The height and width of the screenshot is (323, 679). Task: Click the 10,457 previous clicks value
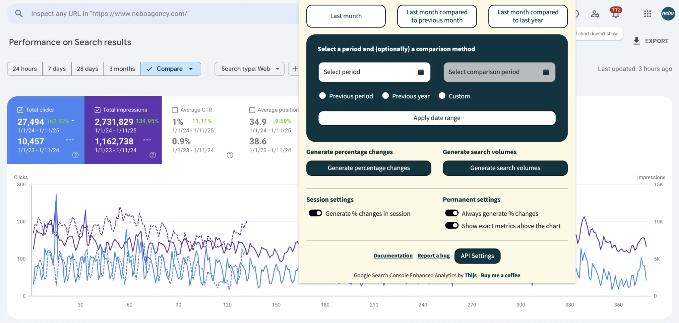(x=31, y=142)
